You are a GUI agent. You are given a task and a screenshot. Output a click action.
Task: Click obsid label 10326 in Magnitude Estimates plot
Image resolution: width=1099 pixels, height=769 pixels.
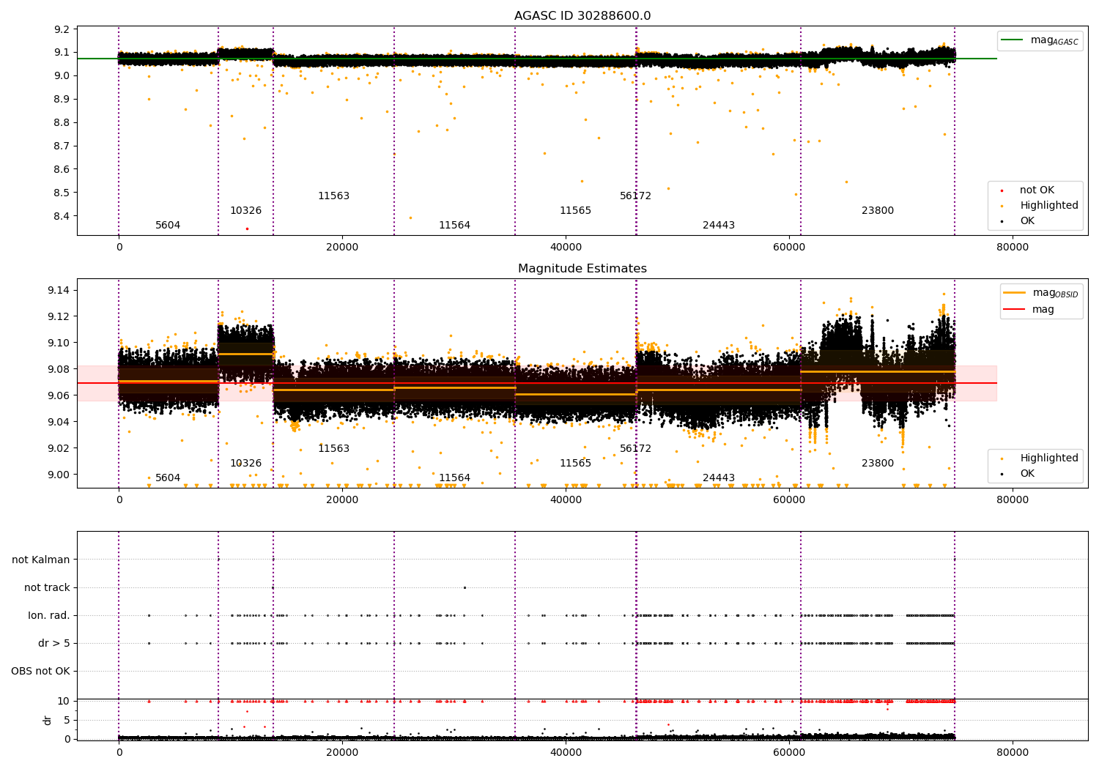pos(245,464)
